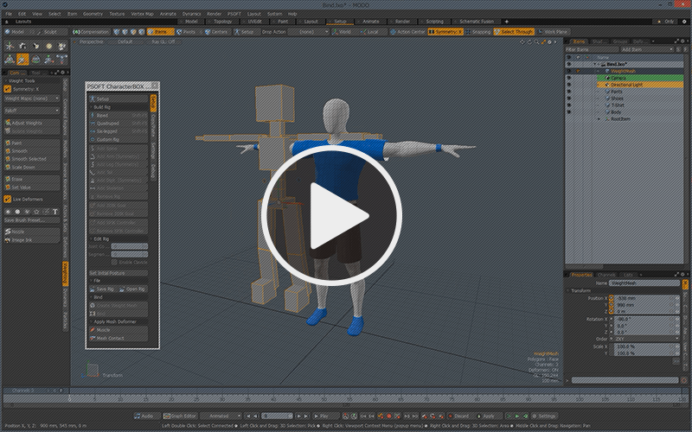This screenshot has width=692, height=432.
Task: Open the Geometry menu
Action: [93, 14]
